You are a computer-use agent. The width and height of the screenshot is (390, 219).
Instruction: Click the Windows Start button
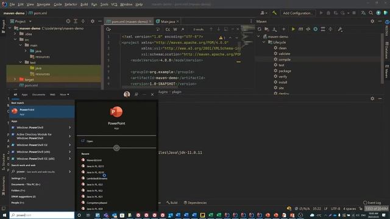[4, 215]
